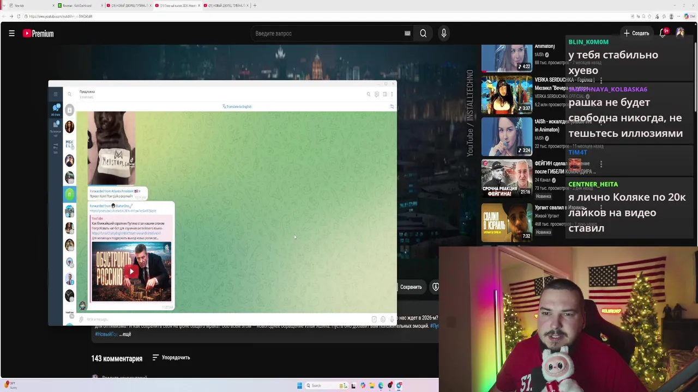Record voice message microphone in Telegram
Image resolution: width=698 pixels, height=392 pixels.
click(x=392, y=319)
